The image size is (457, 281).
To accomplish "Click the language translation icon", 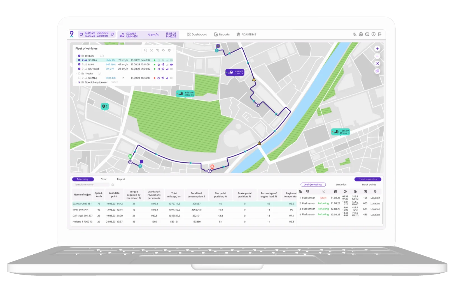I will point(355,34).
